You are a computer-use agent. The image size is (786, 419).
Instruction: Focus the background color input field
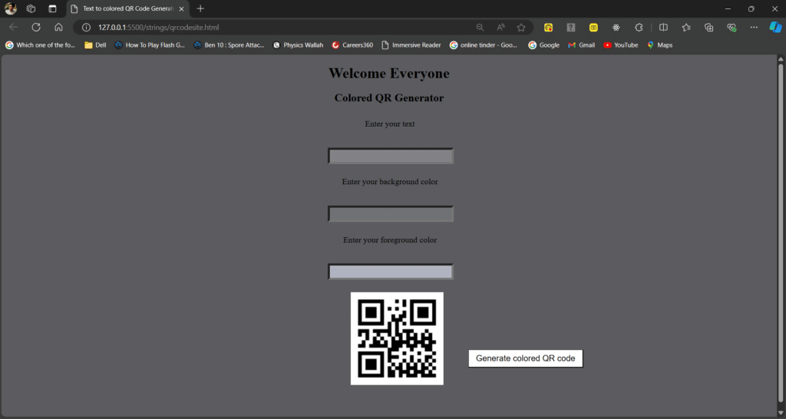click(x=390, y=214)
